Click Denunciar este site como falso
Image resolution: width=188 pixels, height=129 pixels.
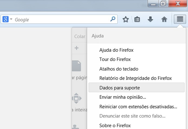pyautogui.click(x=136, y=116)
